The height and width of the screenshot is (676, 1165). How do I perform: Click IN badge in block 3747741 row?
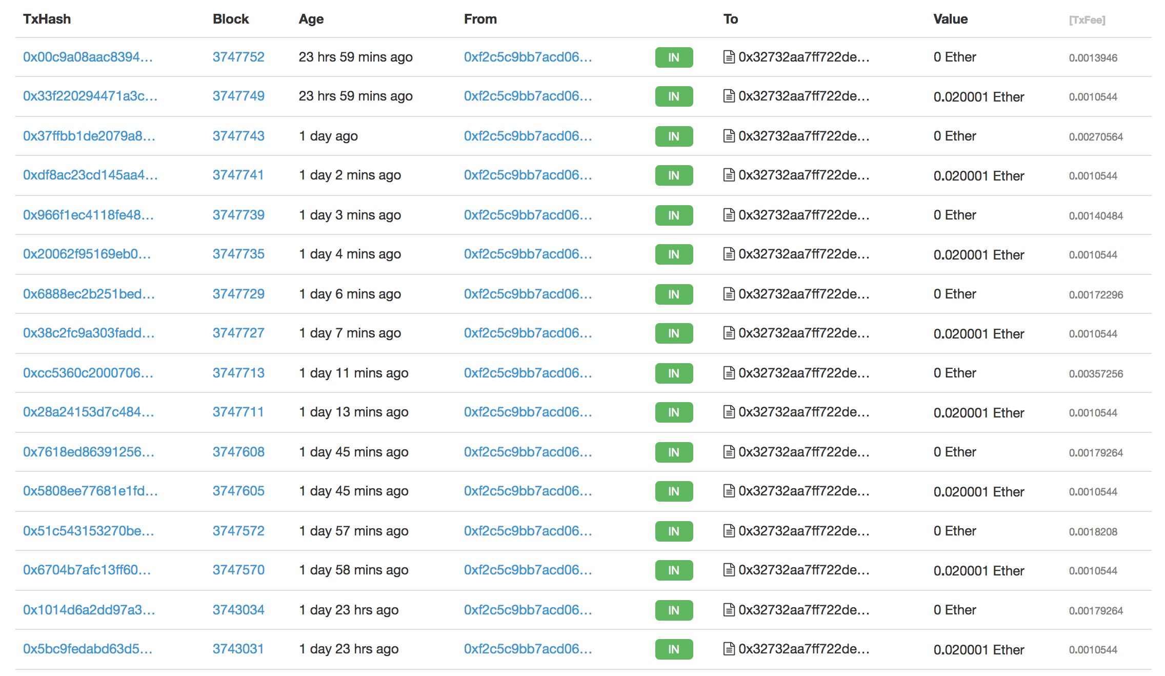coord(674,175)
